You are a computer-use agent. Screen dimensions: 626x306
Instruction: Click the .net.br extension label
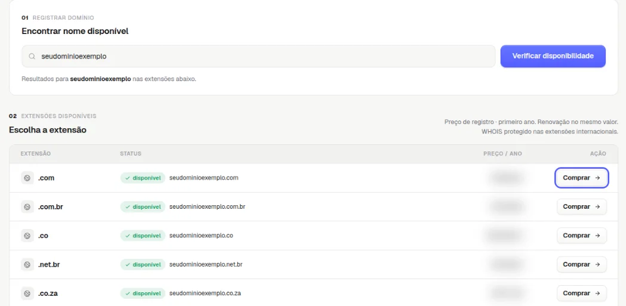pos(49,265)
